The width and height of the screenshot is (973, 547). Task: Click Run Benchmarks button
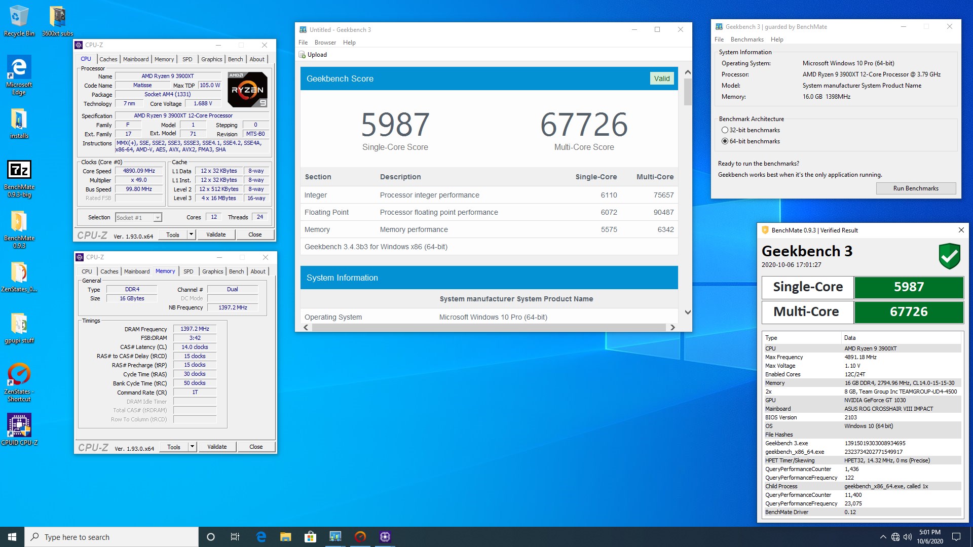pyautogui.click(x=916, y=188)
